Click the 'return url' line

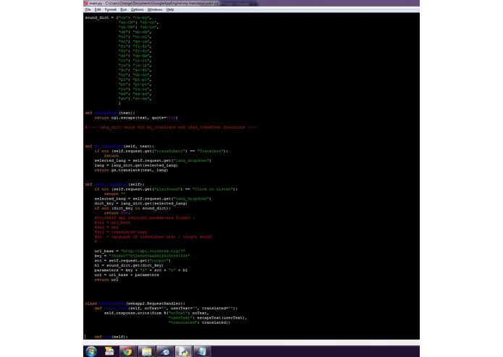(106, 280)
